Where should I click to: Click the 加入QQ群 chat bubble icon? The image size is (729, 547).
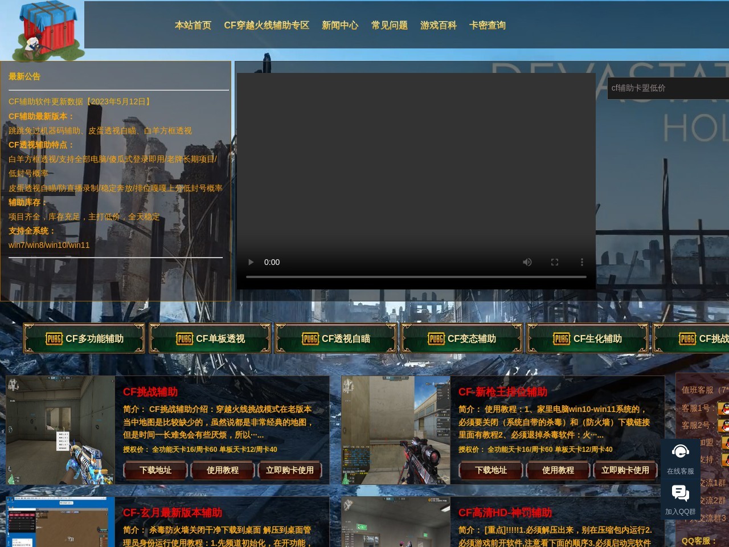[x=681, y=493]
